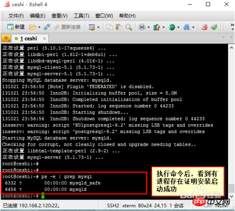The image size is (235, 211).
Task: Click the terminal scrollbar up arrow
Action: click(x=231, y=48)
